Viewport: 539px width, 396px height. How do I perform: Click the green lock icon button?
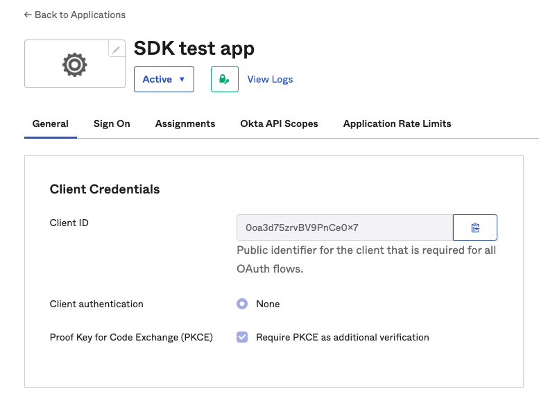point(224,79)
